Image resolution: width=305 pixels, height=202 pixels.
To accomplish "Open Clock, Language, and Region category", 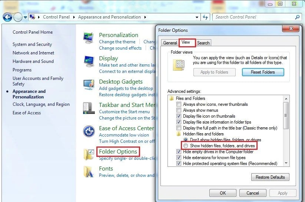I will (41, 104).
